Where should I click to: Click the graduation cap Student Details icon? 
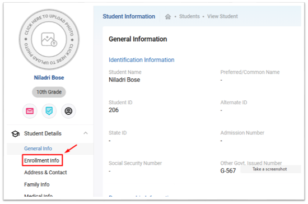(x=15, y=133)
